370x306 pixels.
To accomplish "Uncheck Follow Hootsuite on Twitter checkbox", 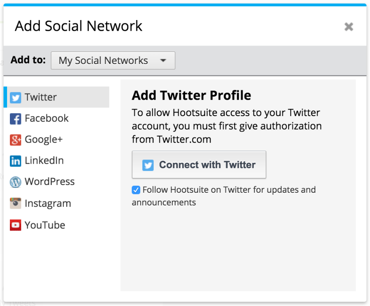I will tap(136, 190).
